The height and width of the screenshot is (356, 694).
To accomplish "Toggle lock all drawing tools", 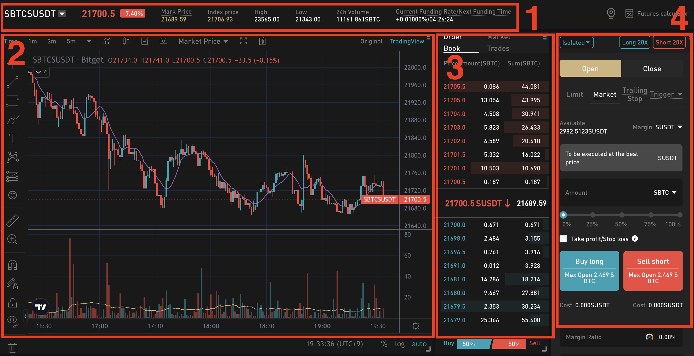I will point(12,303).
